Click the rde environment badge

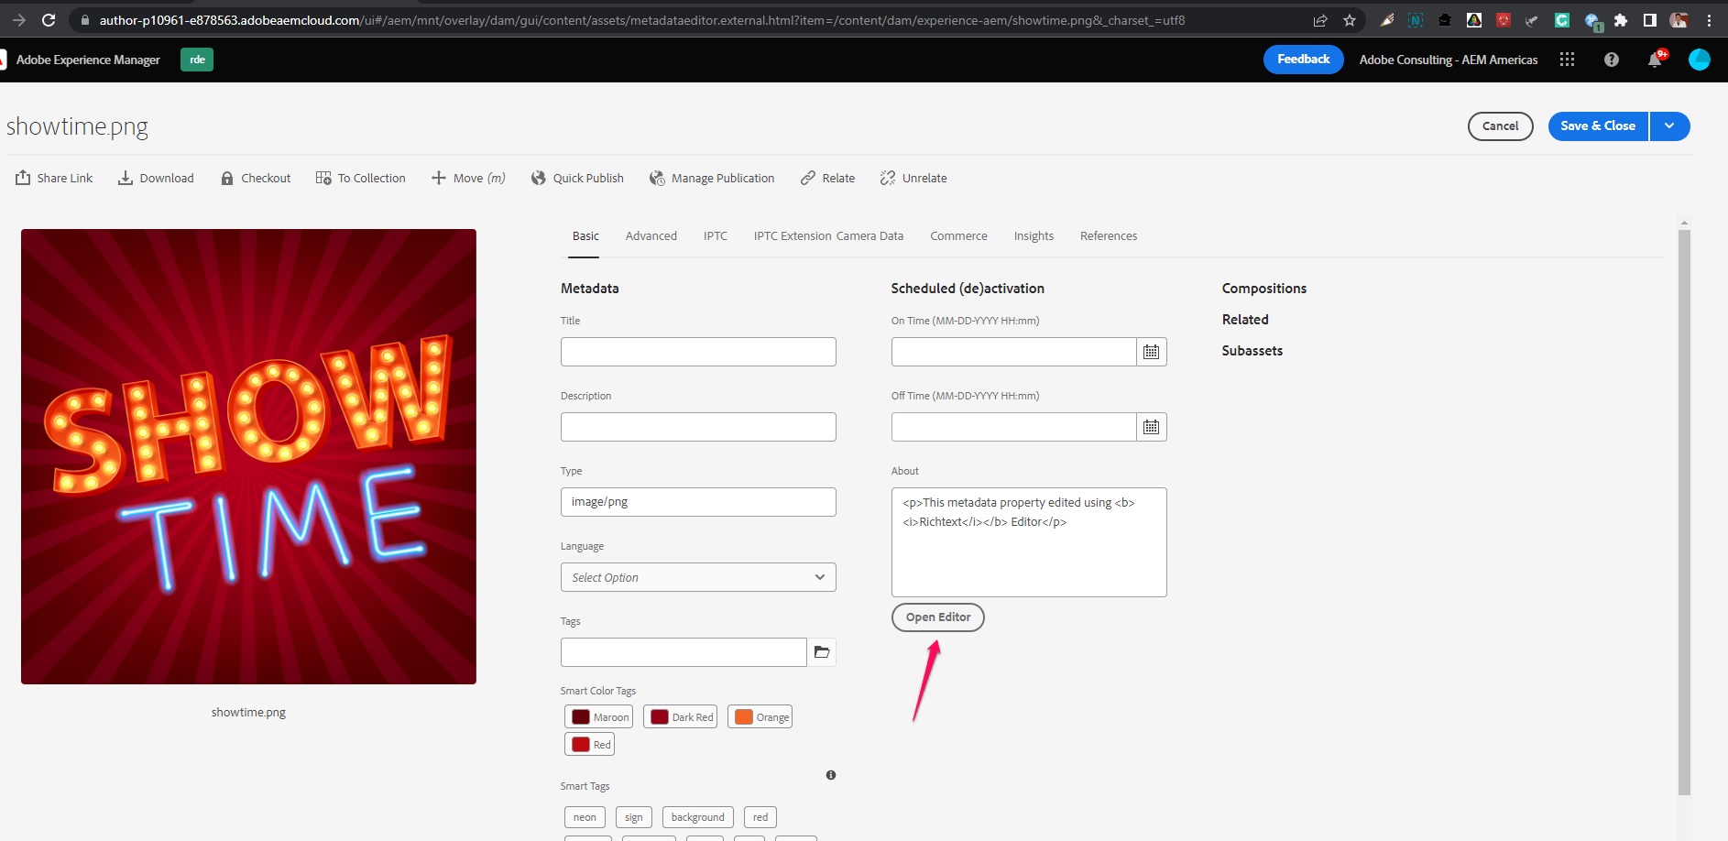197,60
